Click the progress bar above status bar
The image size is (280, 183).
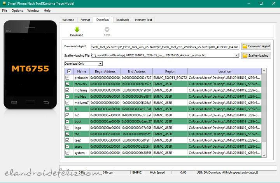(168, 167)
